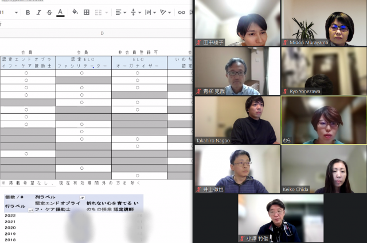Open the text rotation dropdown
This screenshot has width=367, height=243.
pyautogui.click(x=166, y=12)
